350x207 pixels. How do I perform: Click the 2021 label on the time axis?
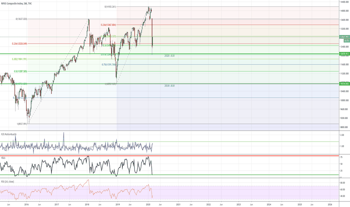point(178,204)
